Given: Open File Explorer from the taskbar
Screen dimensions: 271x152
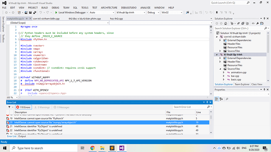Looking at the screenshot, I should pos(103,148).
